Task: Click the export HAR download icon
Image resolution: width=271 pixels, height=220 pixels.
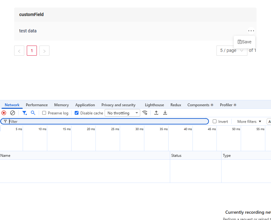Action: tap(165, 113)
